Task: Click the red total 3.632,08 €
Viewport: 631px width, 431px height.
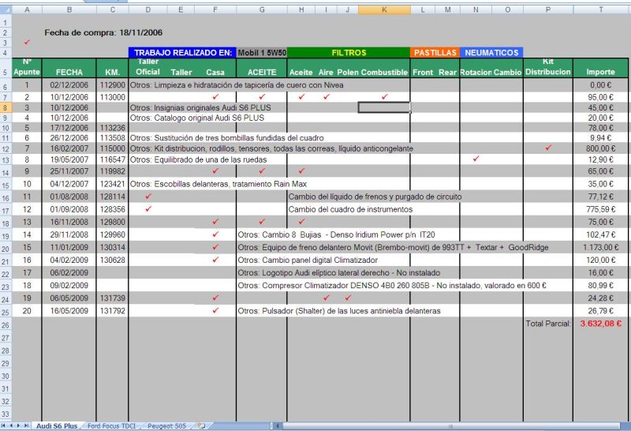Action: [600, 324]
